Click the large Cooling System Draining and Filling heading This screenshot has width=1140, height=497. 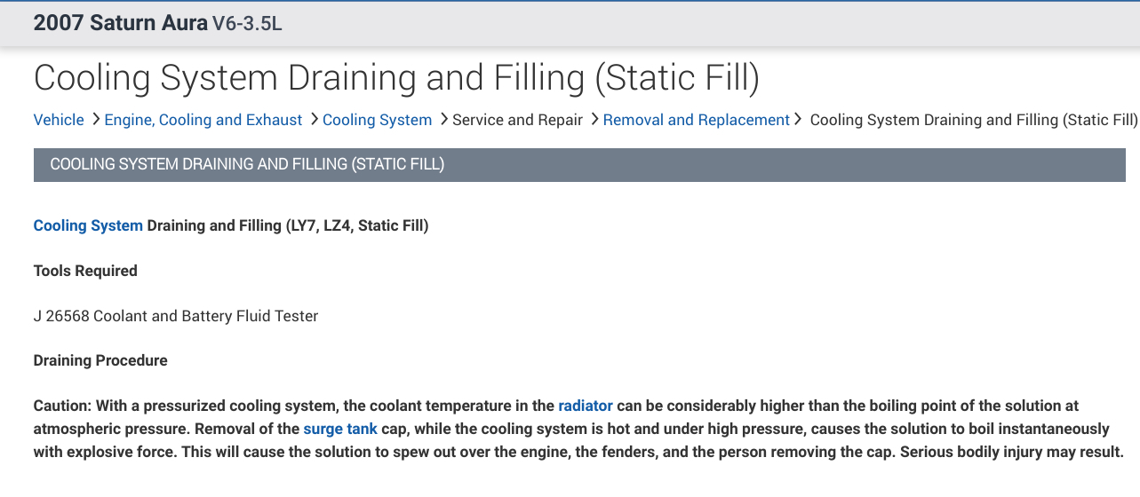click(396, 78)
